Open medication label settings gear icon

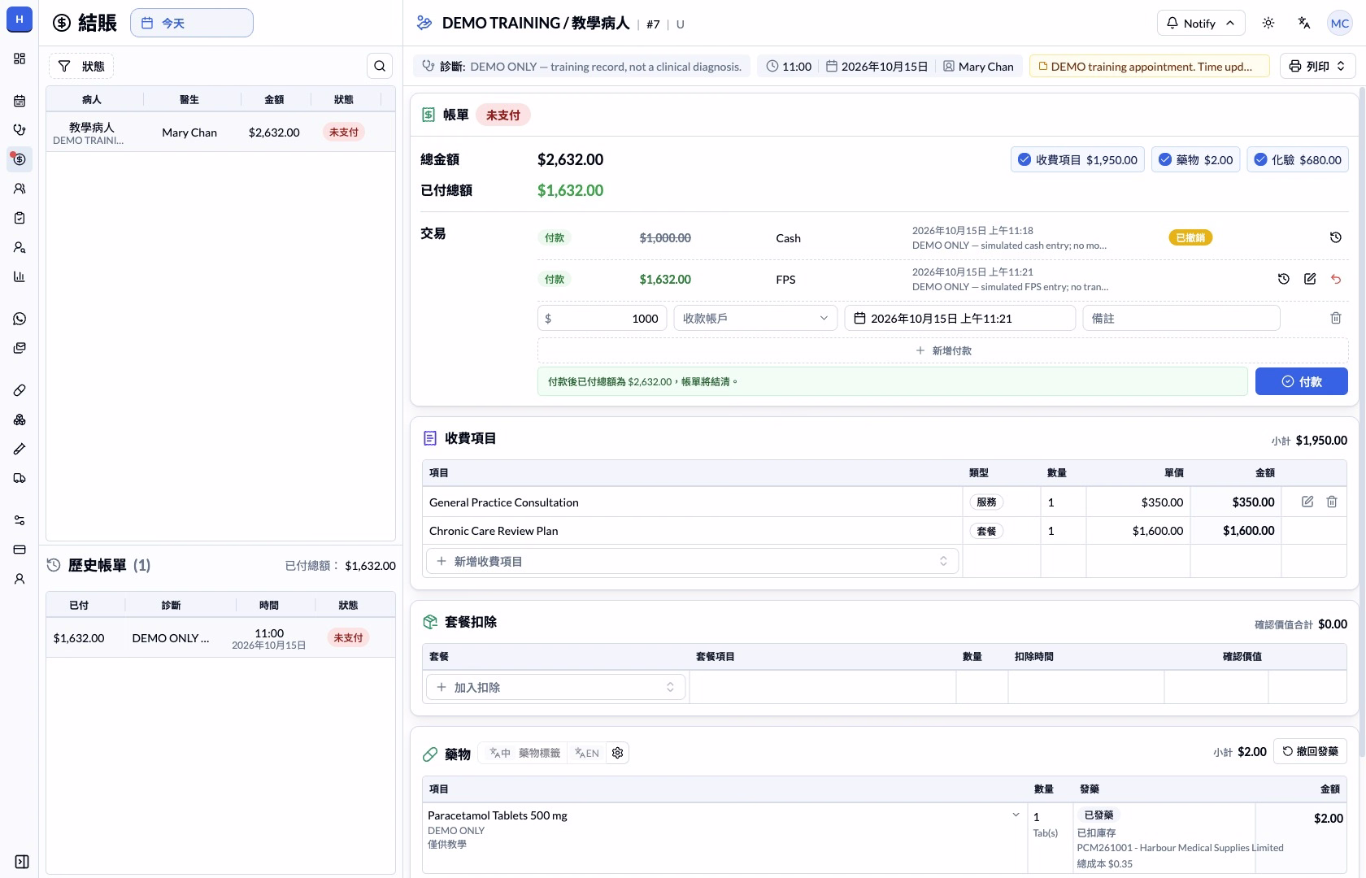[618, 753]
